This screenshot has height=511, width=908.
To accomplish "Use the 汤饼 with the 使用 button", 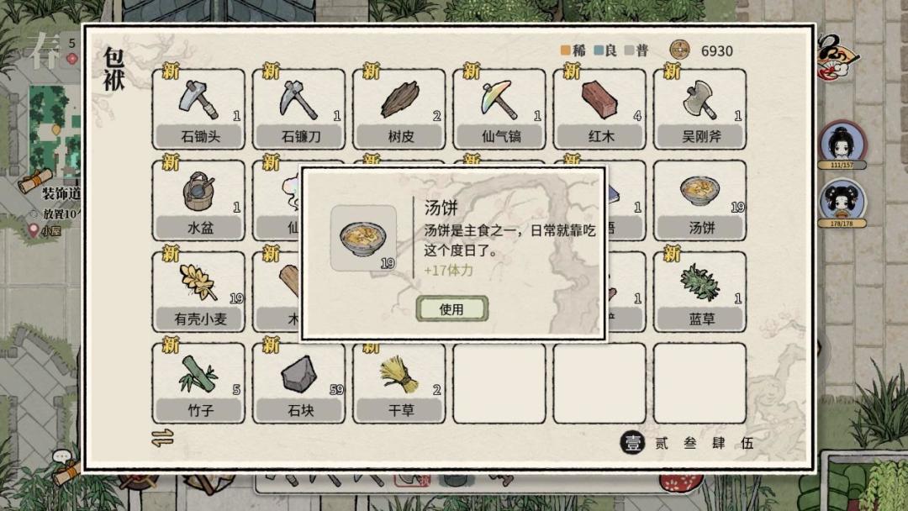I will 451,309.
